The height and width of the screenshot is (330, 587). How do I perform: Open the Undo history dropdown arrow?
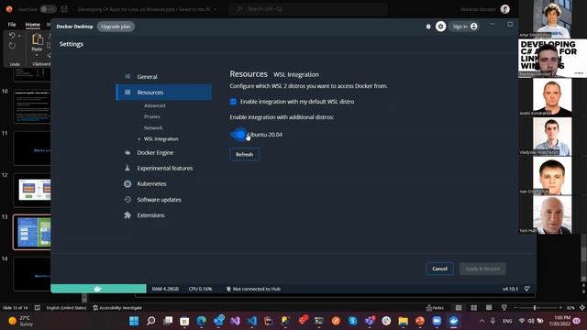click(x=19, y=36)
